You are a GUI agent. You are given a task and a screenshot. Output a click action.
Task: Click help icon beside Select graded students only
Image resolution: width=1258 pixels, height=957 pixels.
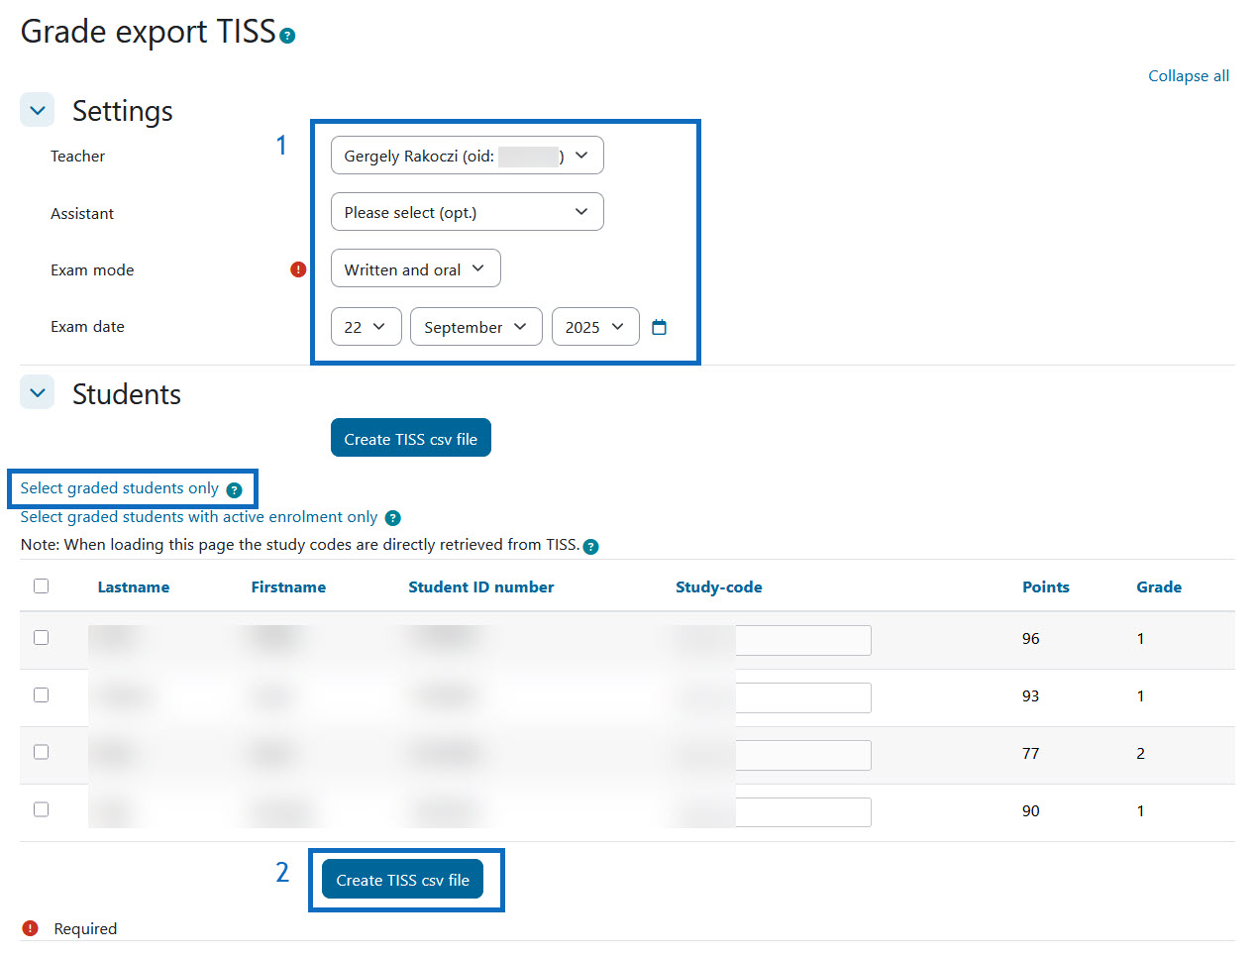(234, 489)
